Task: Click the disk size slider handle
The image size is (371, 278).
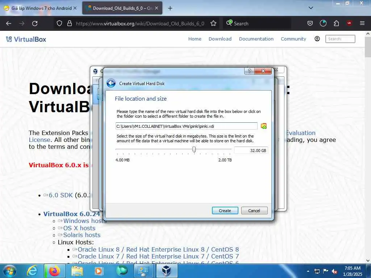Action: (x=194, y=149)
